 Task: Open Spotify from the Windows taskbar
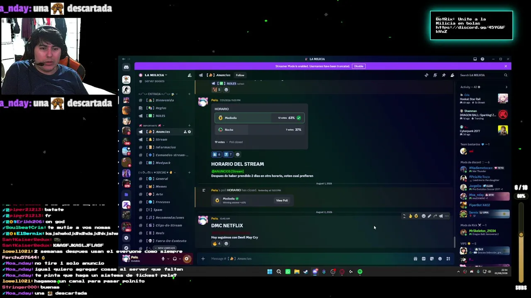(x=360, y=272)
